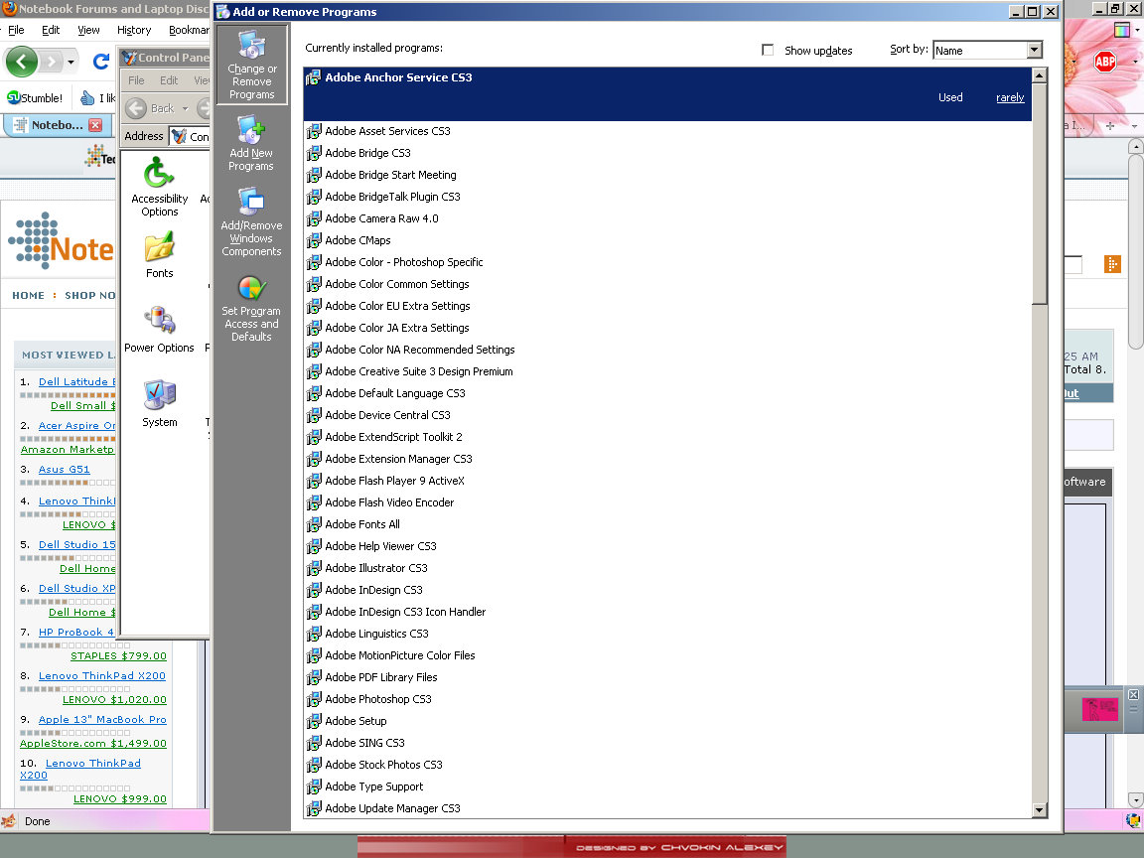Click the Firefox icon in the title bar
This screenshot has height=858, width=1144.
[9, 9]
